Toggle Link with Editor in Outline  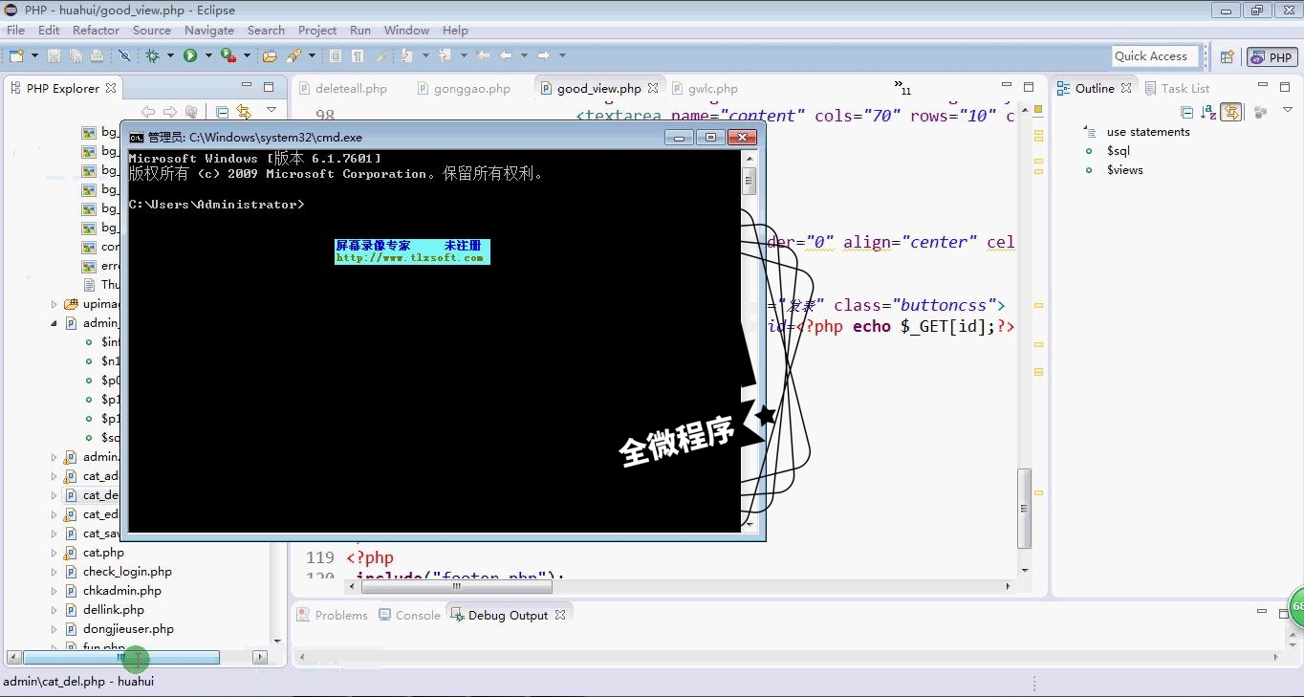tap(1231, 112)
